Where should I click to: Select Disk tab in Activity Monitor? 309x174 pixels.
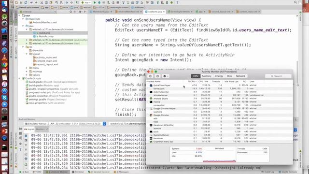click(x=229, y=76)
